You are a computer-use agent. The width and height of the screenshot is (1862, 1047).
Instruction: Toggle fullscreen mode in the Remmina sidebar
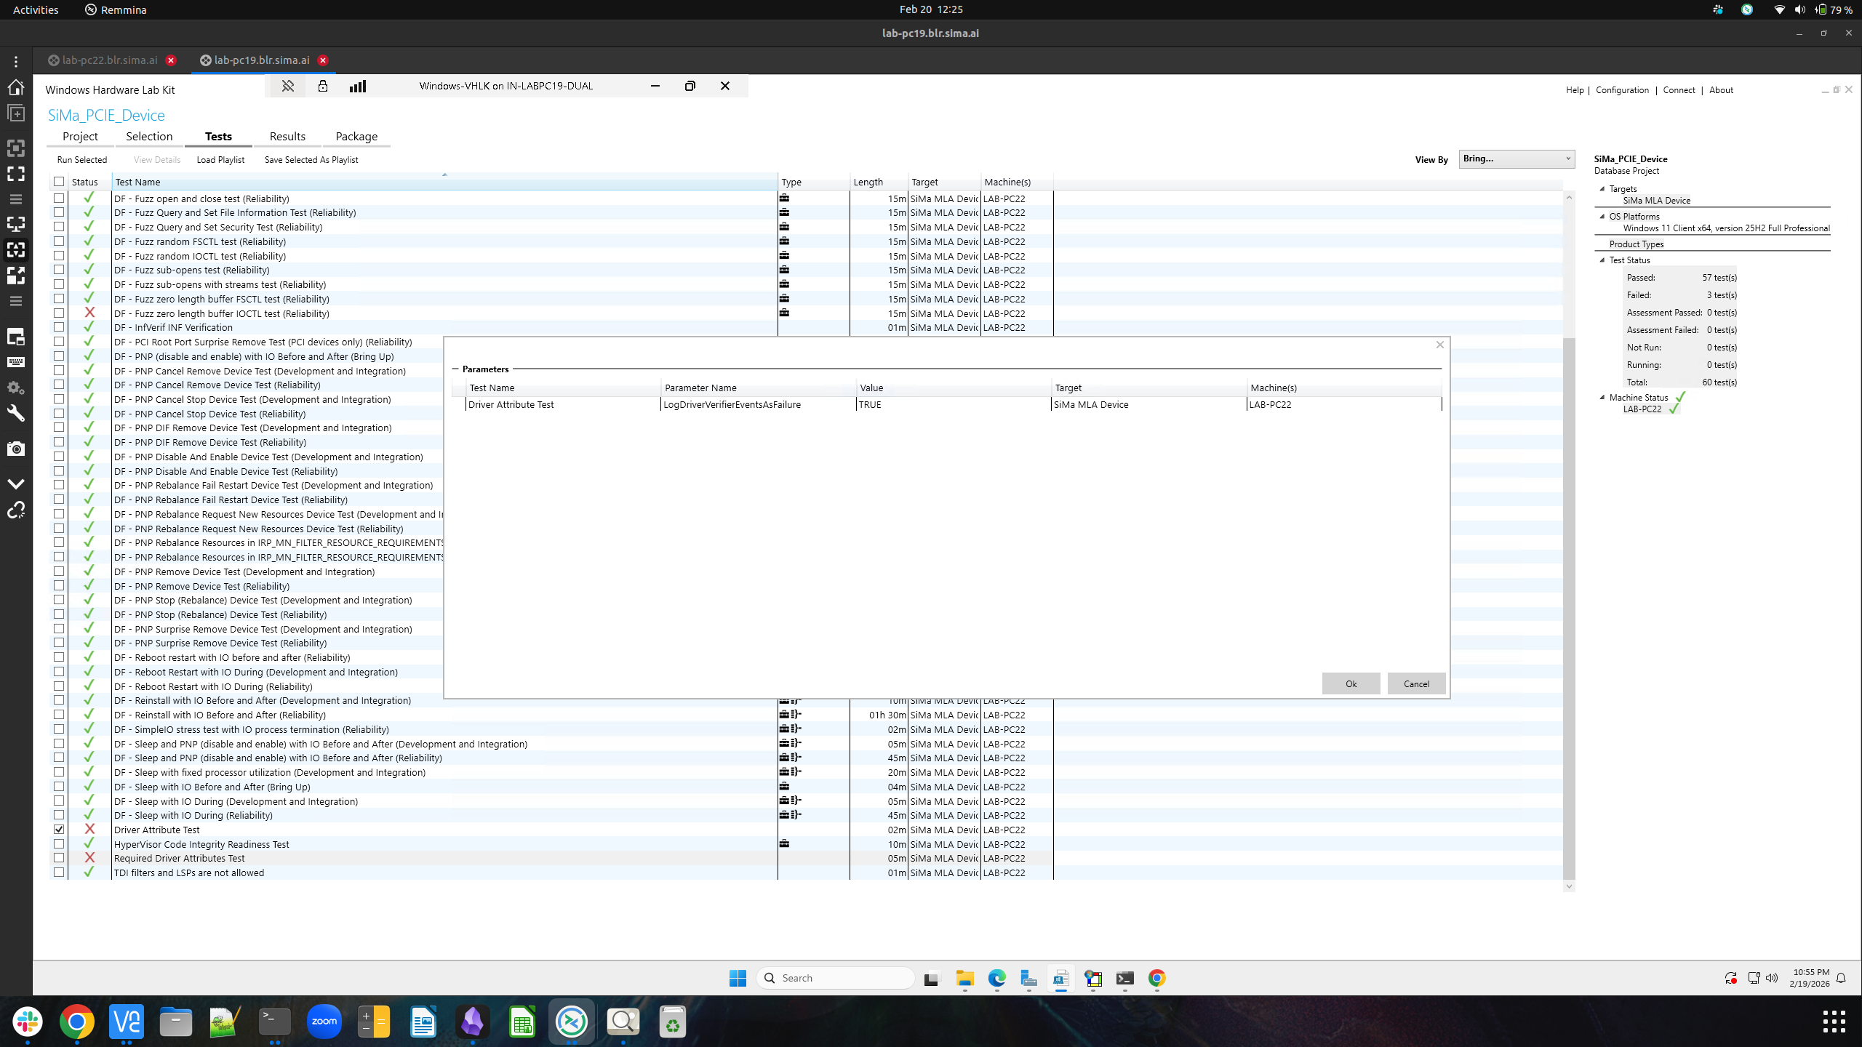pyautogui.click(x=16, y=174)
